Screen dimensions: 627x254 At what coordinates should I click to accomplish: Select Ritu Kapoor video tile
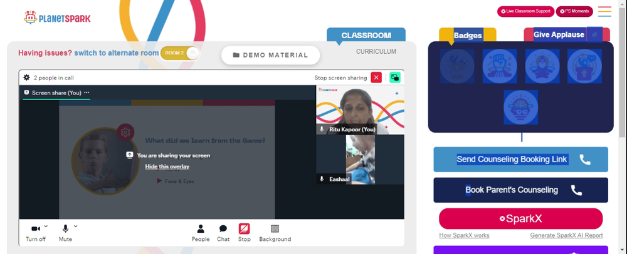click(x=360, y=109)
